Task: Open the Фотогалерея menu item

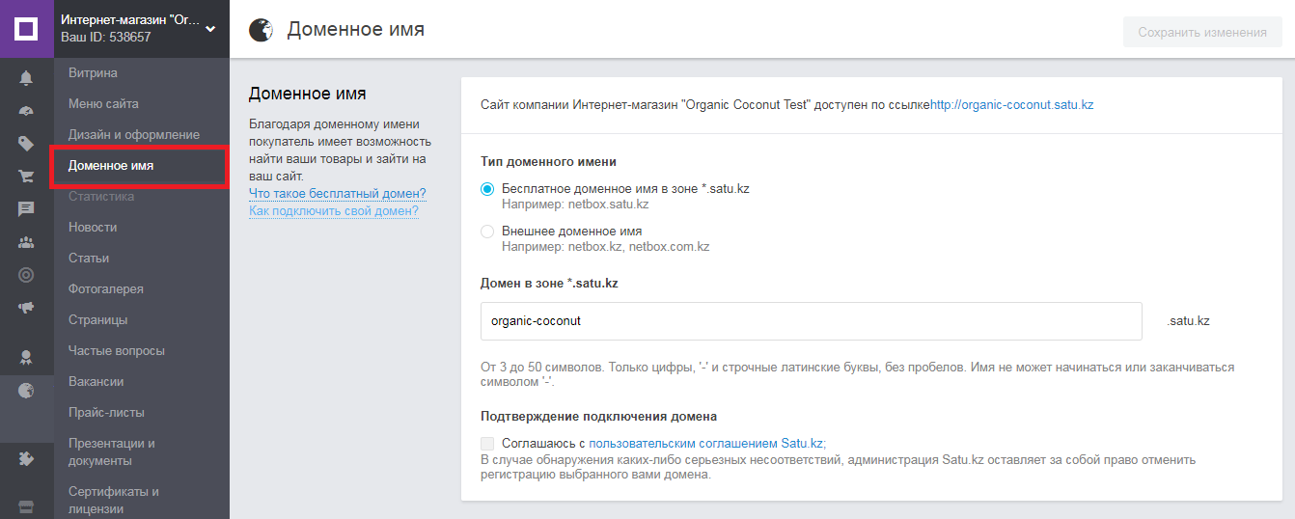Action: 105,289
